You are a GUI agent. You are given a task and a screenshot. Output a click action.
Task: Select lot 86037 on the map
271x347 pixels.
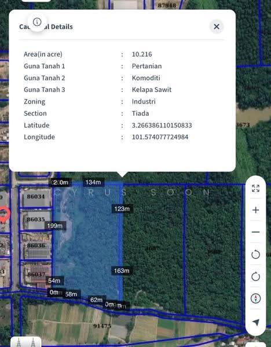pyautogui.click(x=36, y=274)
